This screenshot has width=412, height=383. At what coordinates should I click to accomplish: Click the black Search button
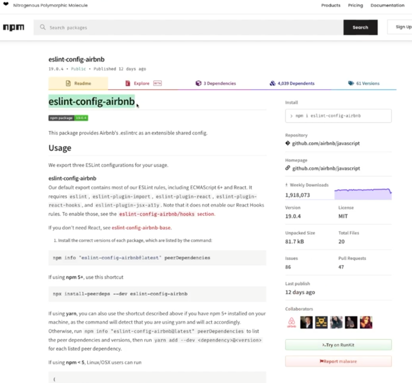(360, 27)
